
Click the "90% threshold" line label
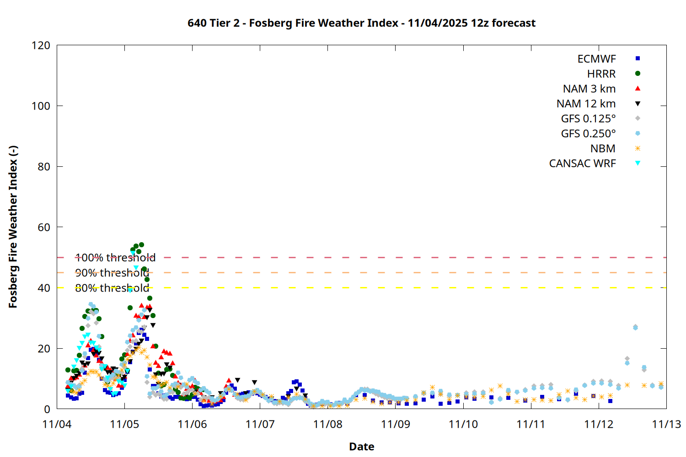112,273
